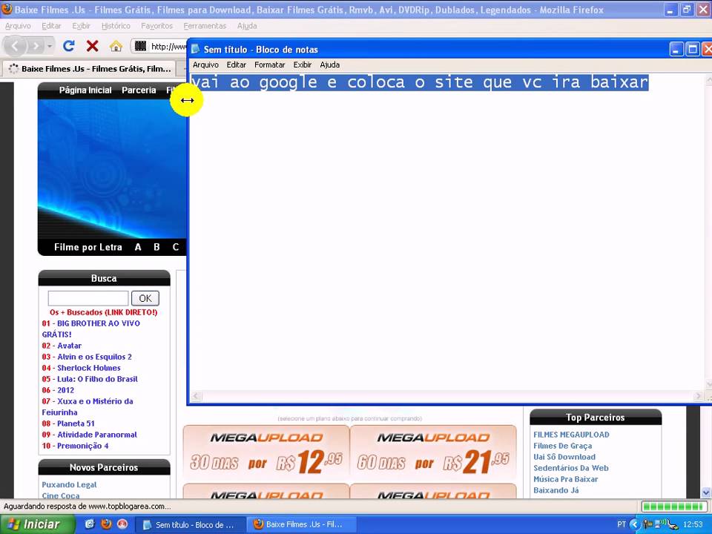
Task: Switch to Baixe Filmes .Us taskbar button
Action: tap(302, 525)
